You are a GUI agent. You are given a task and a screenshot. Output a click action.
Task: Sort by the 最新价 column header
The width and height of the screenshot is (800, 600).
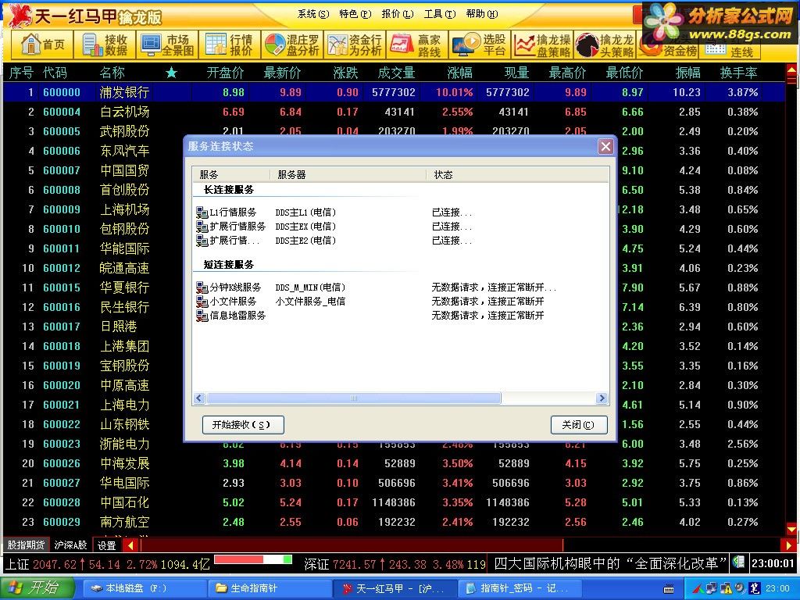pos(282,73)
